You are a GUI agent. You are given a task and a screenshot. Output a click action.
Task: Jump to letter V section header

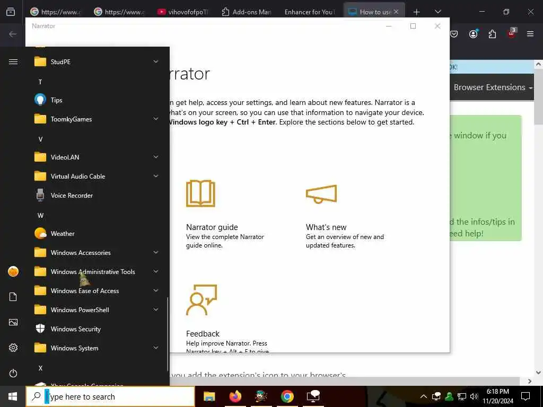coord(40,139)
